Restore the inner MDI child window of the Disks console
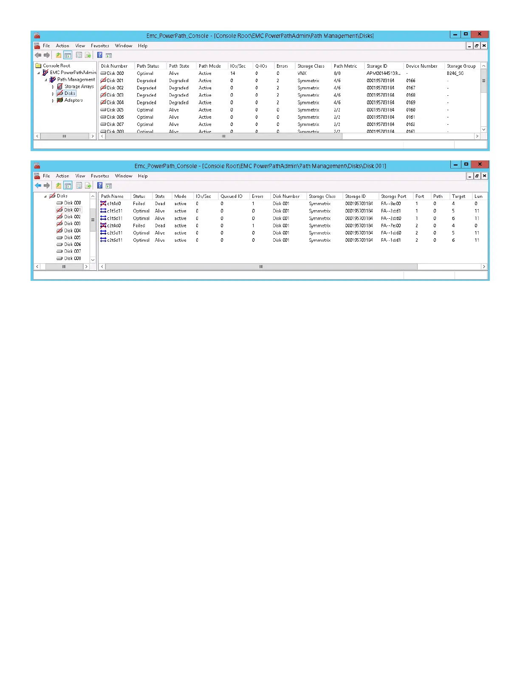 477,46
